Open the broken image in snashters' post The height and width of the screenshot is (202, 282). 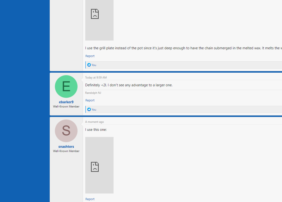[99, 165]
